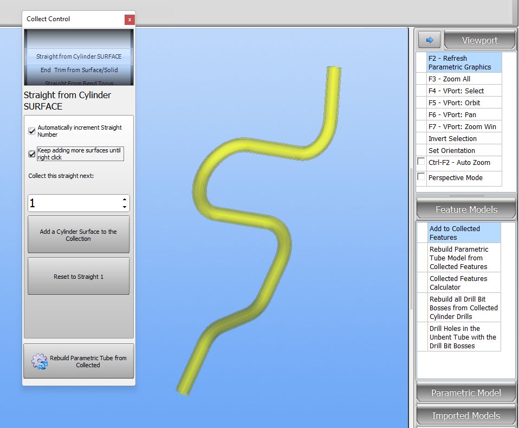Click the straight number input field
The width and height of the screenshot is (519, 428).
pos(73,203)
